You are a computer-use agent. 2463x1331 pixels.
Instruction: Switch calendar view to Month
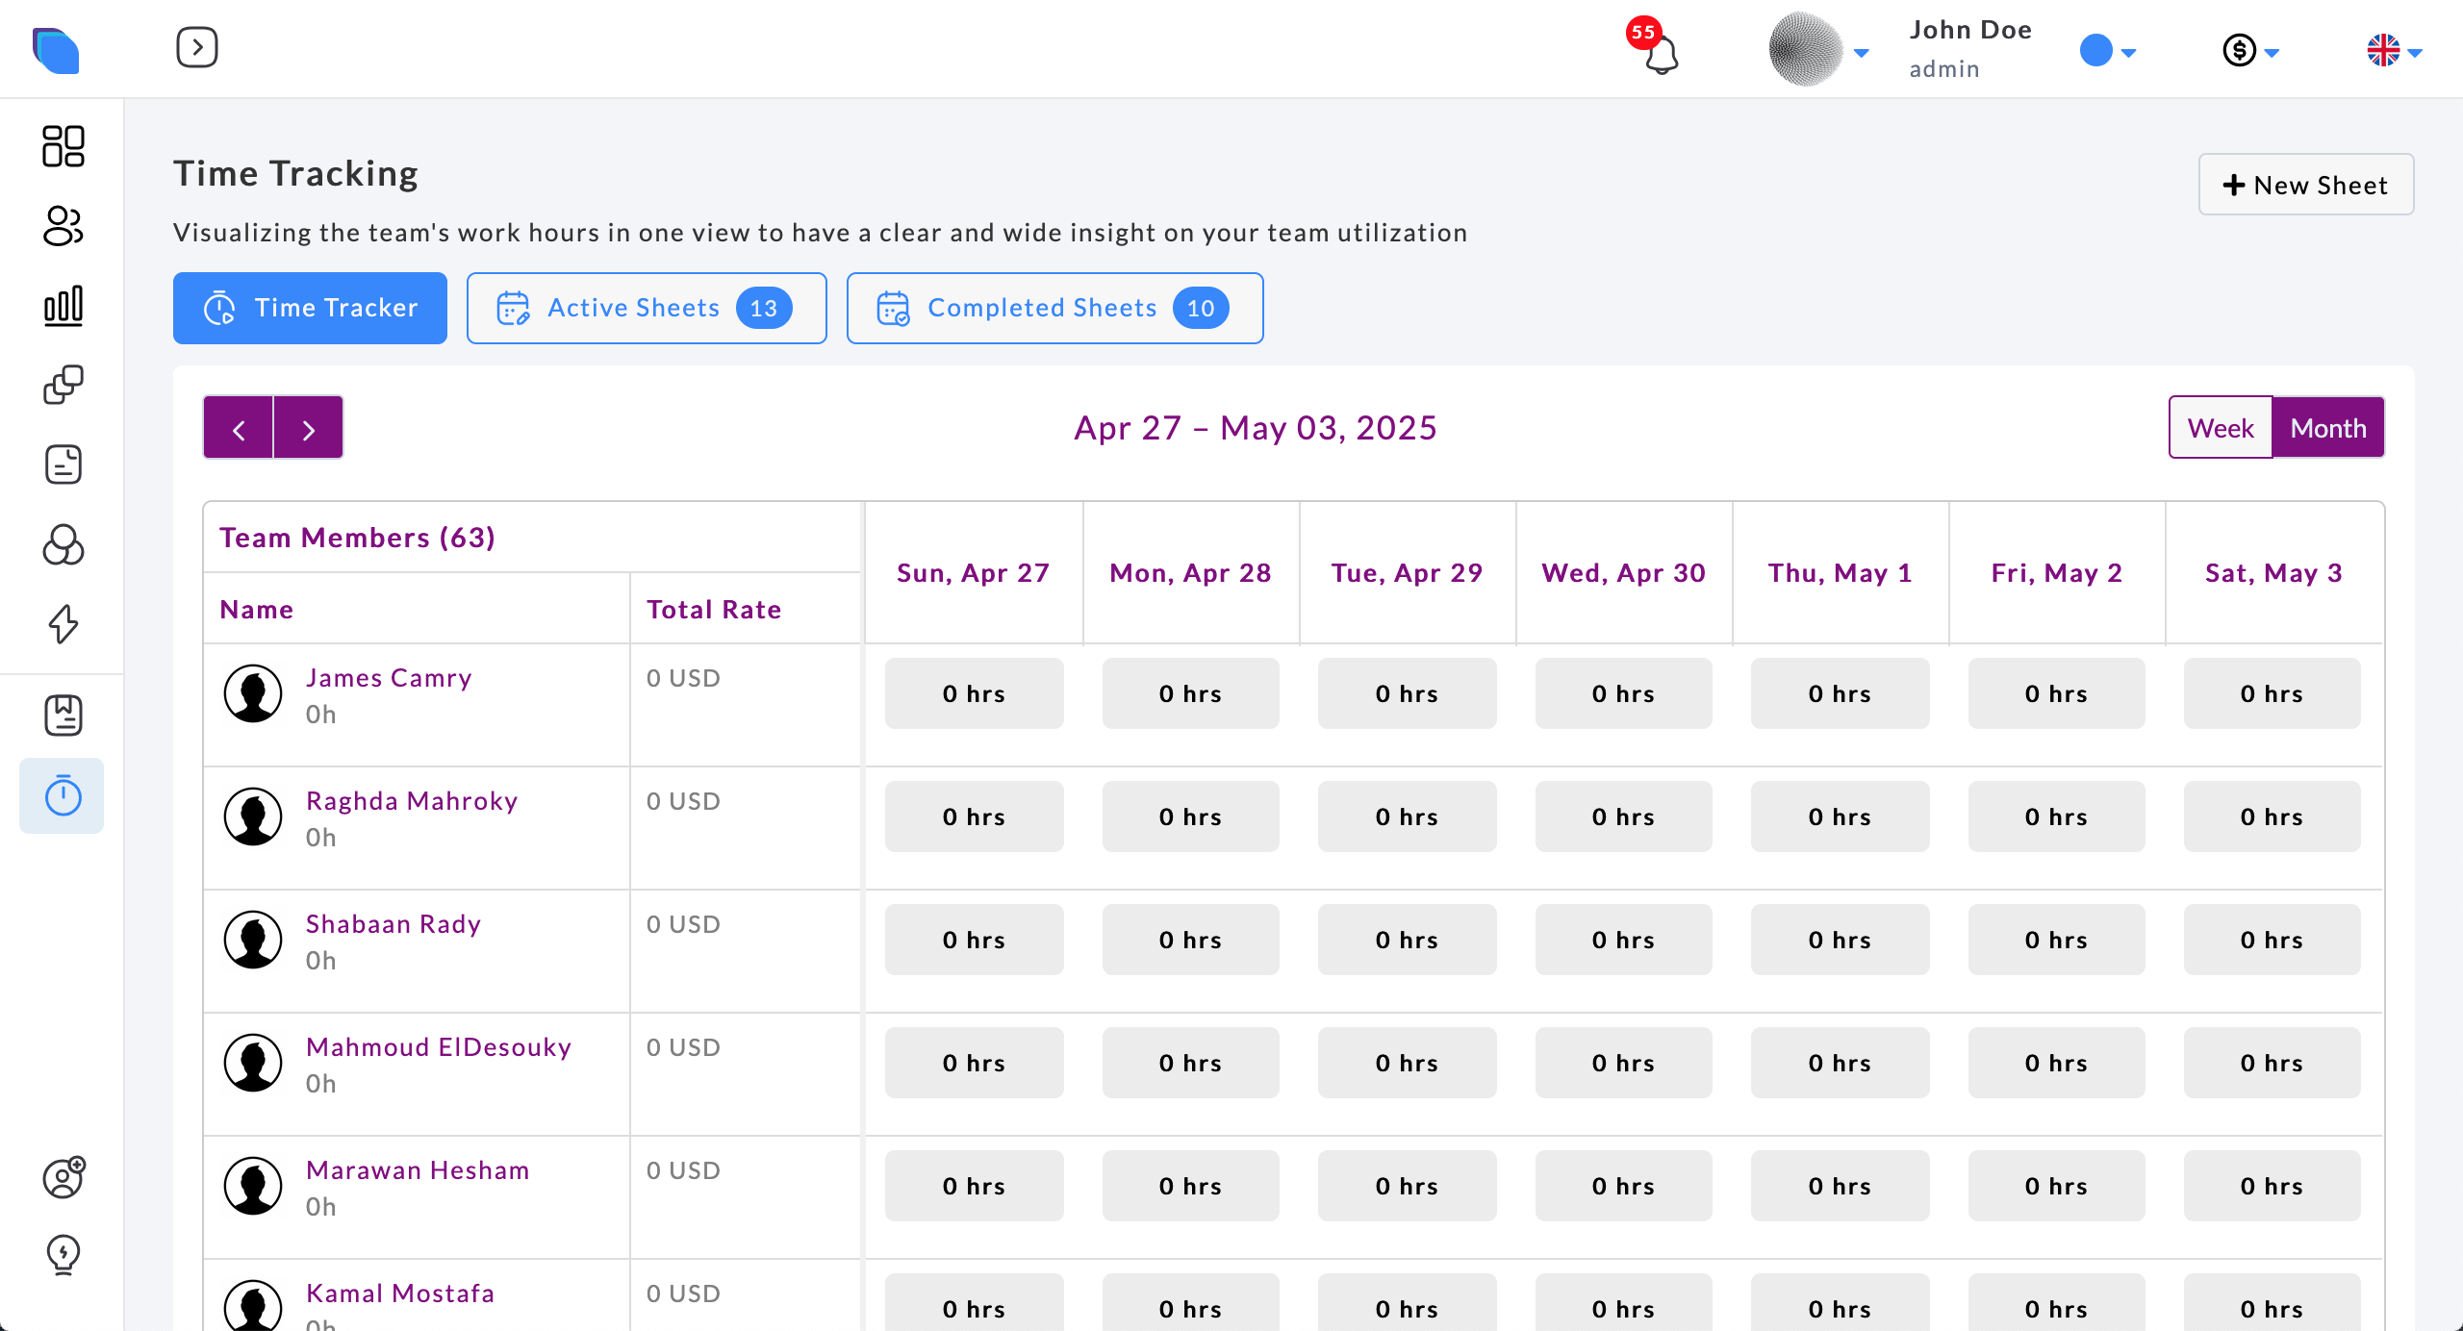(x=2327, y=428)
